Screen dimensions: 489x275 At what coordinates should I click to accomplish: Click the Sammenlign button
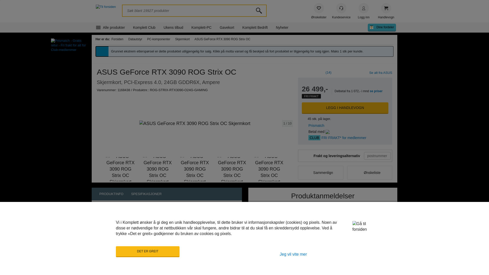[320, 173]
